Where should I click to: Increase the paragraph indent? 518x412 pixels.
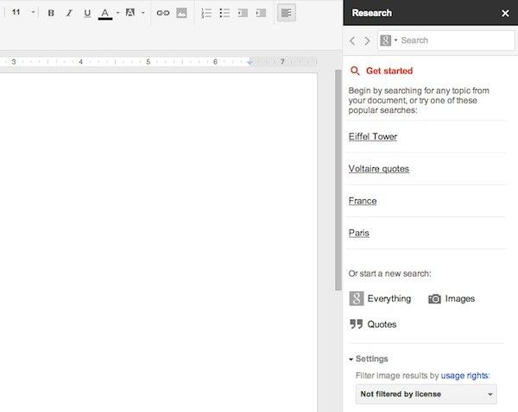point(261,13)
